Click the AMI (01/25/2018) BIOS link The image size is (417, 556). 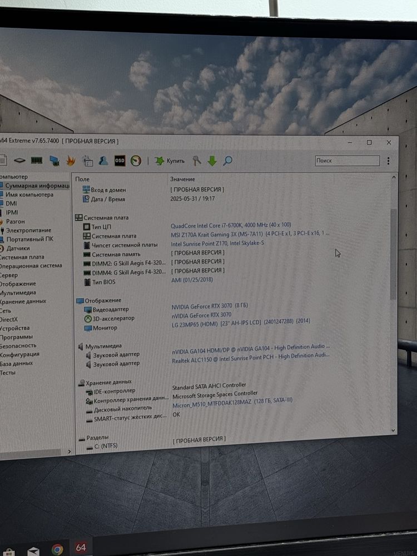(192, 280)
